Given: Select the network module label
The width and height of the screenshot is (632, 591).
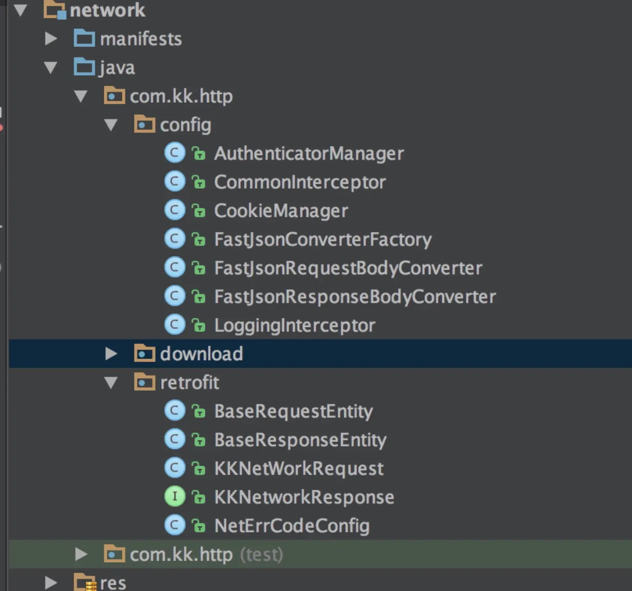Looking at the screenshot, I should [x=107, y=10].
